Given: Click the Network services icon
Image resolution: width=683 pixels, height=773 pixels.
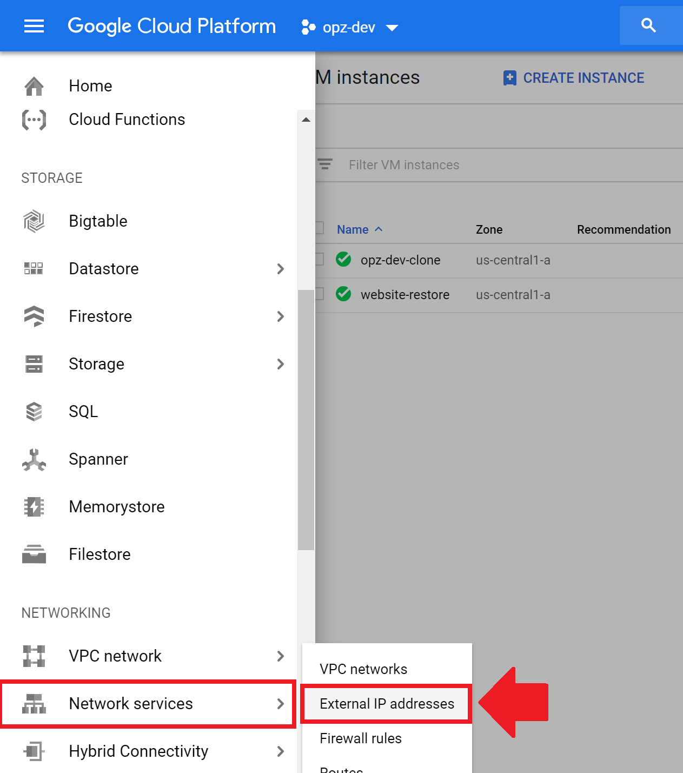Looking at the screenshot, I should click(x=34, y=704).
